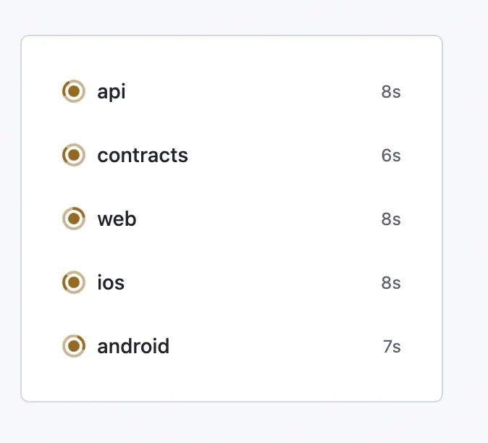
Task: Click the in-progress status icon beside api
Action: [74, 91]
